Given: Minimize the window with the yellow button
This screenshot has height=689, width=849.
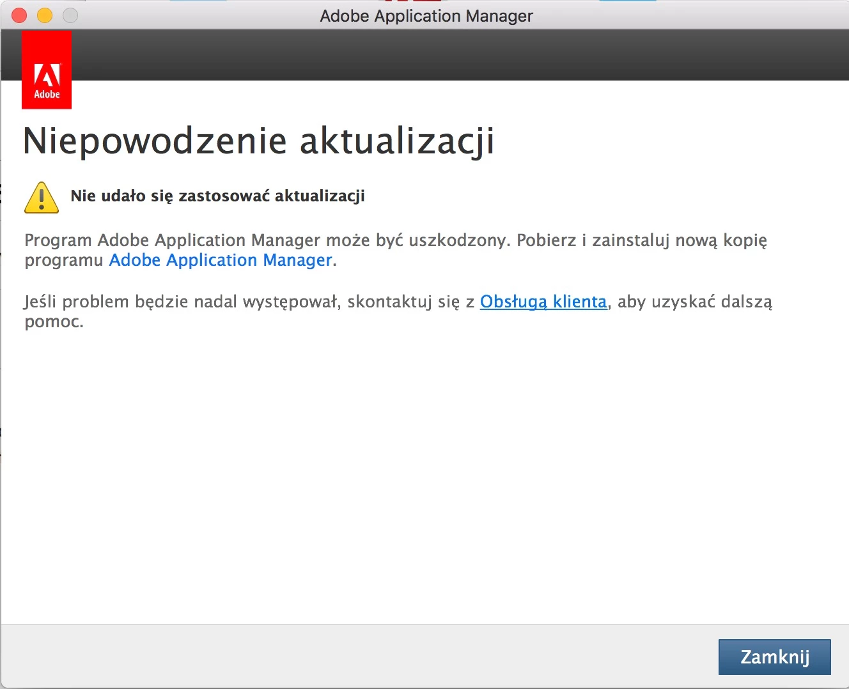Looking at the screenshot, I should click(x=45, y=15).
